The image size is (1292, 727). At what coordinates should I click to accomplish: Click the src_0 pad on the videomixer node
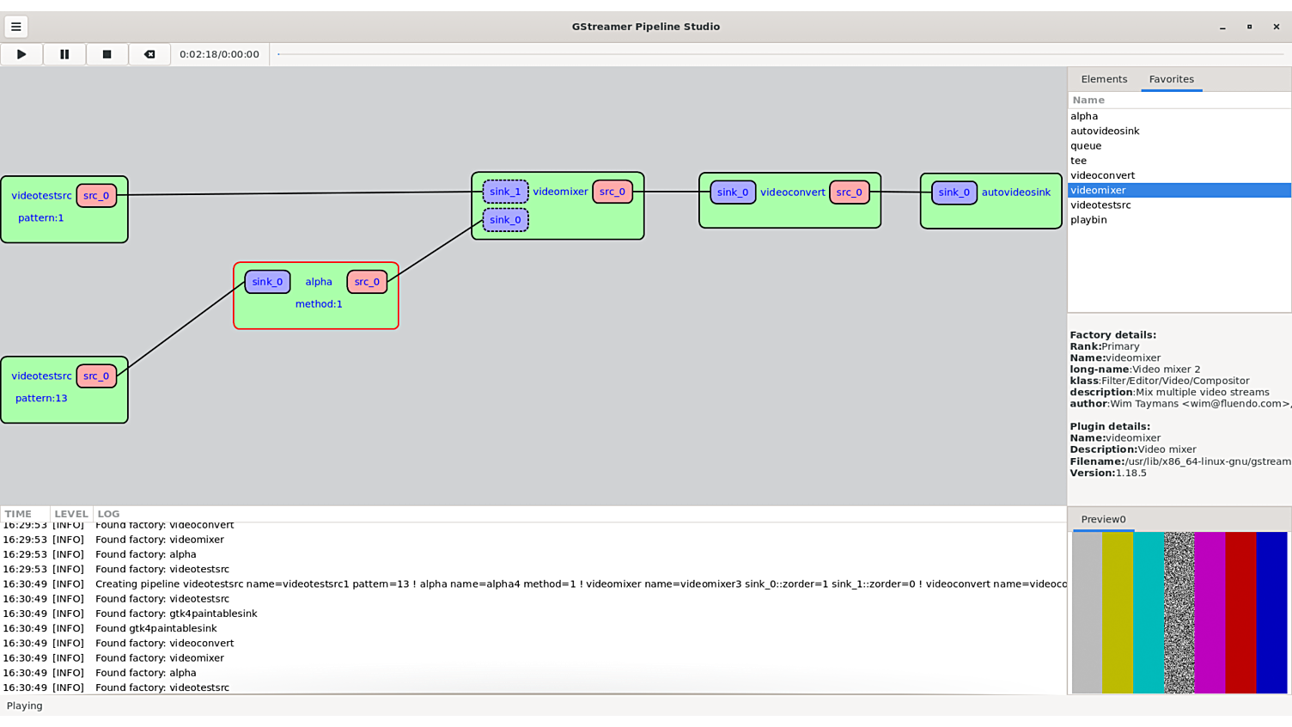612,191
